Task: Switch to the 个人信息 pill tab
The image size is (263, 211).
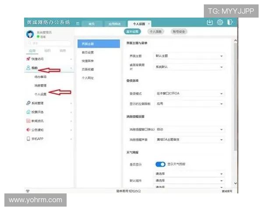Action: [156, 32]
